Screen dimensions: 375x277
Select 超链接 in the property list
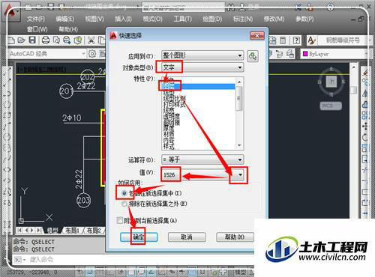(x=172, y=122)
